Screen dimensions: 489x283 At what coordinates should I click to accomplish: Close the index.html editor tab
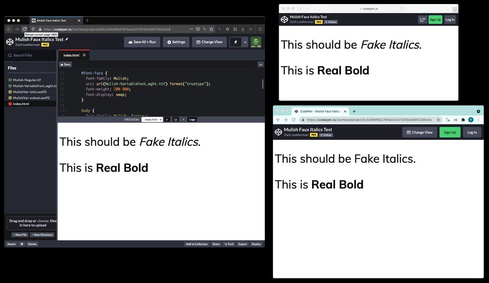click(x=84, y=55)
